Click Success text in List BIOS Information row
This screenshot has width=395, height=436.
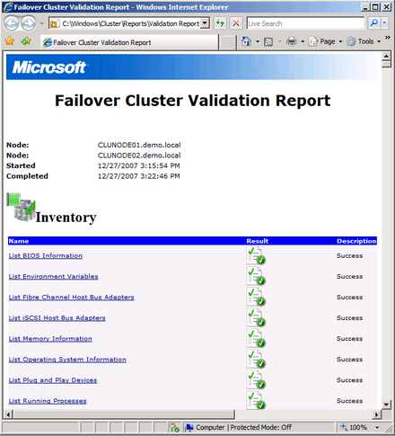[349, 256]
